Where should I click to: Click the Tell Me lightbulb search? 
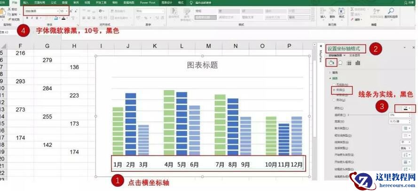[191, 2]
